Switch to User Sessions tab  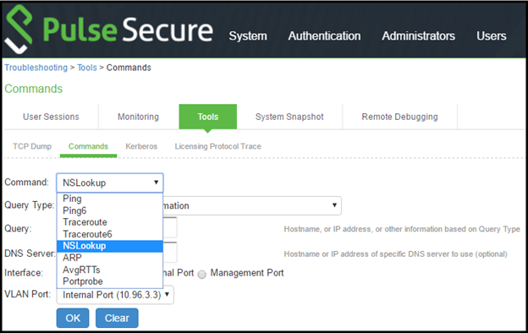click(51, 117)
